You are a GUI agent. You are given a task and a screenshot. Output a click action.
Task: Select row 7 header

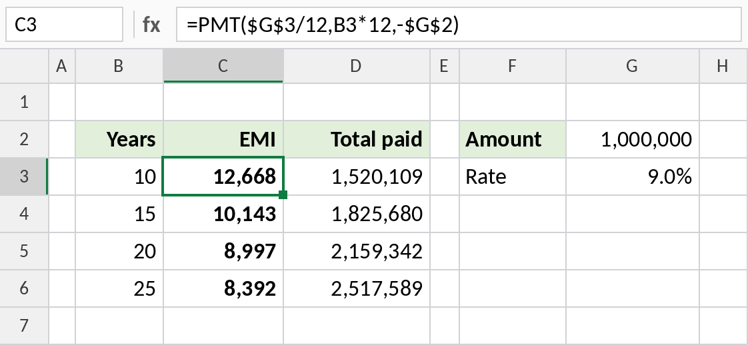pos(24,326)
